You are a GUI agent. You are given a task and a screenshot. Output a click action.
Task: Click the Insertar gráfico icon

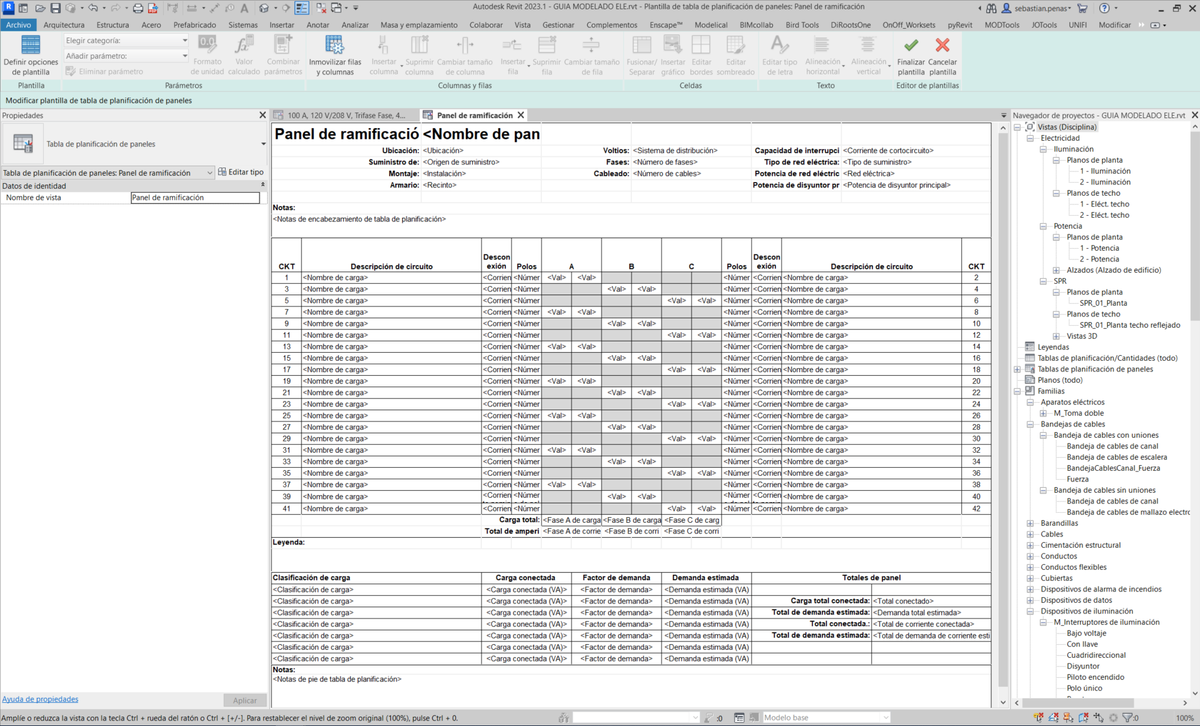pos(673,44)
